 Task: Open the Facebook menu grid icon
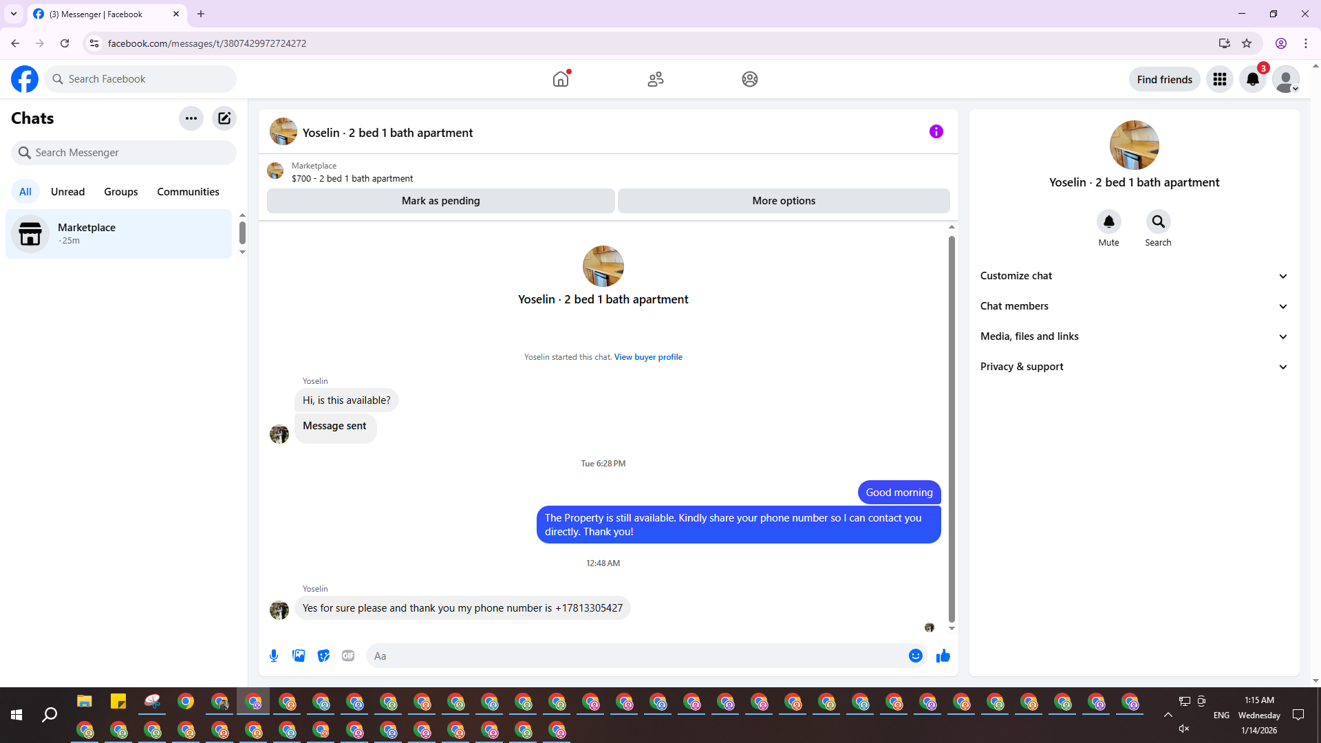tap(1220, 80)
